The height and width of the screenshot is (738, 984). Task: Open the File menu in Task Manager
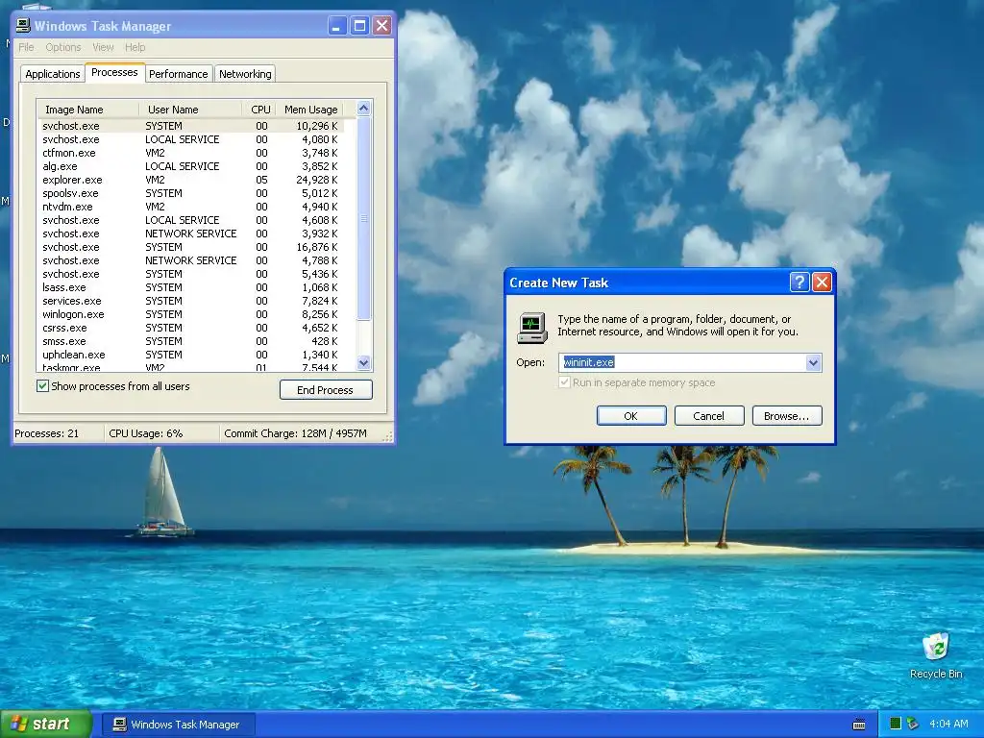click(x=26, y=47)
